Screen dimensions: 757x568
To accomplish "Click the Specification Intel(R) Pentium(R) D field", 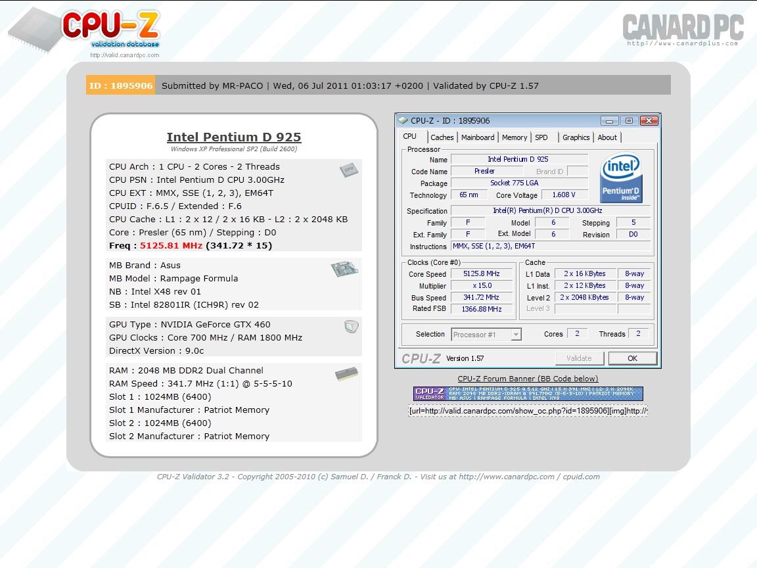I will point(551,210).
